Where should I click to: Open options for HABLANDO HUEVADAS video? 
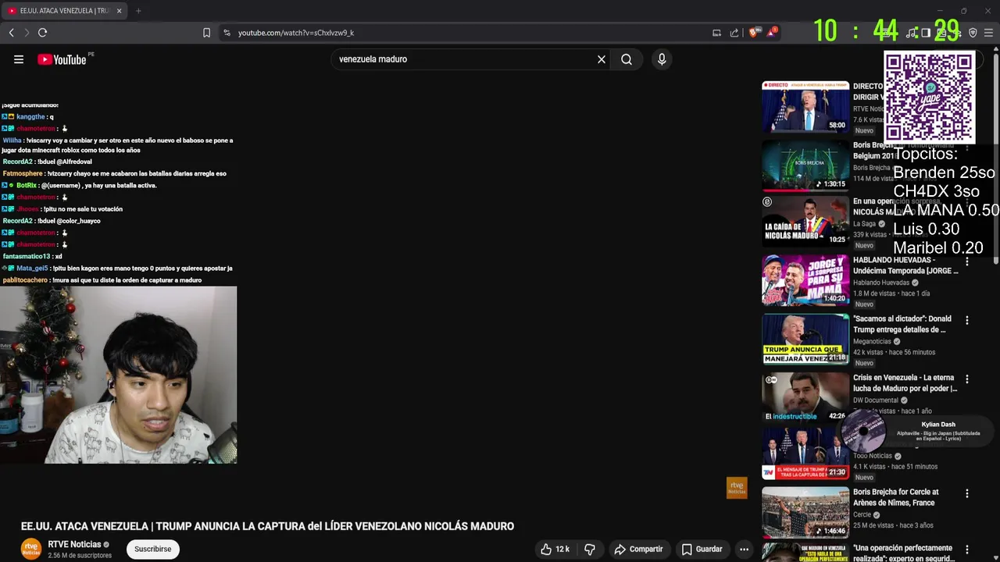pos(967,261)
